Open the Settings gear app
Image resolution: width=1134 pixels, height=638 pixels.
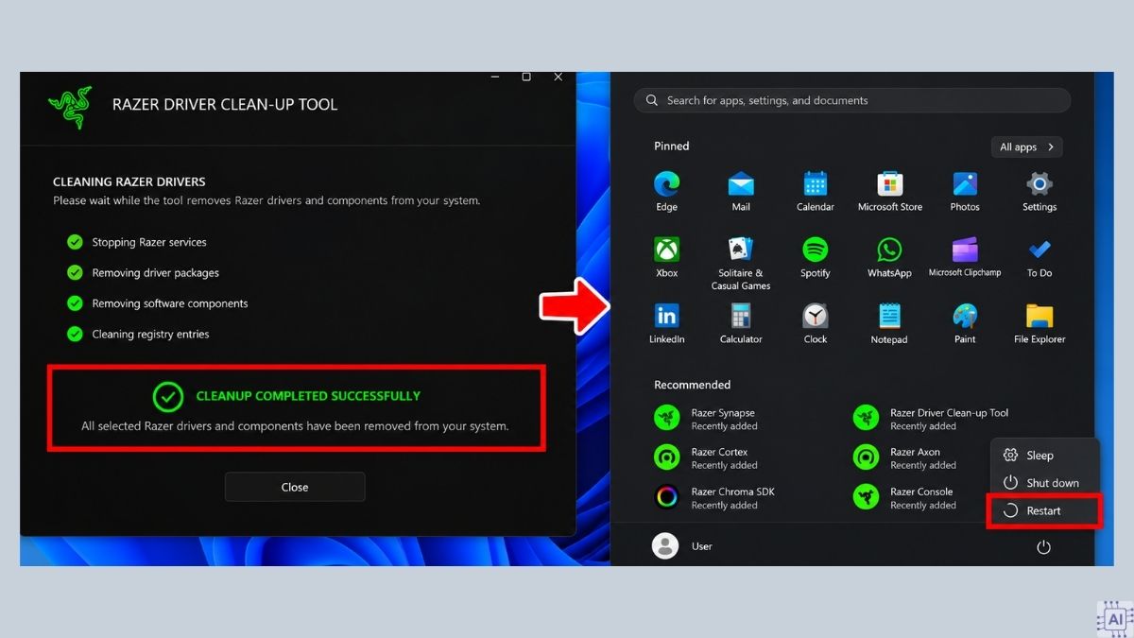point(1039,192)
